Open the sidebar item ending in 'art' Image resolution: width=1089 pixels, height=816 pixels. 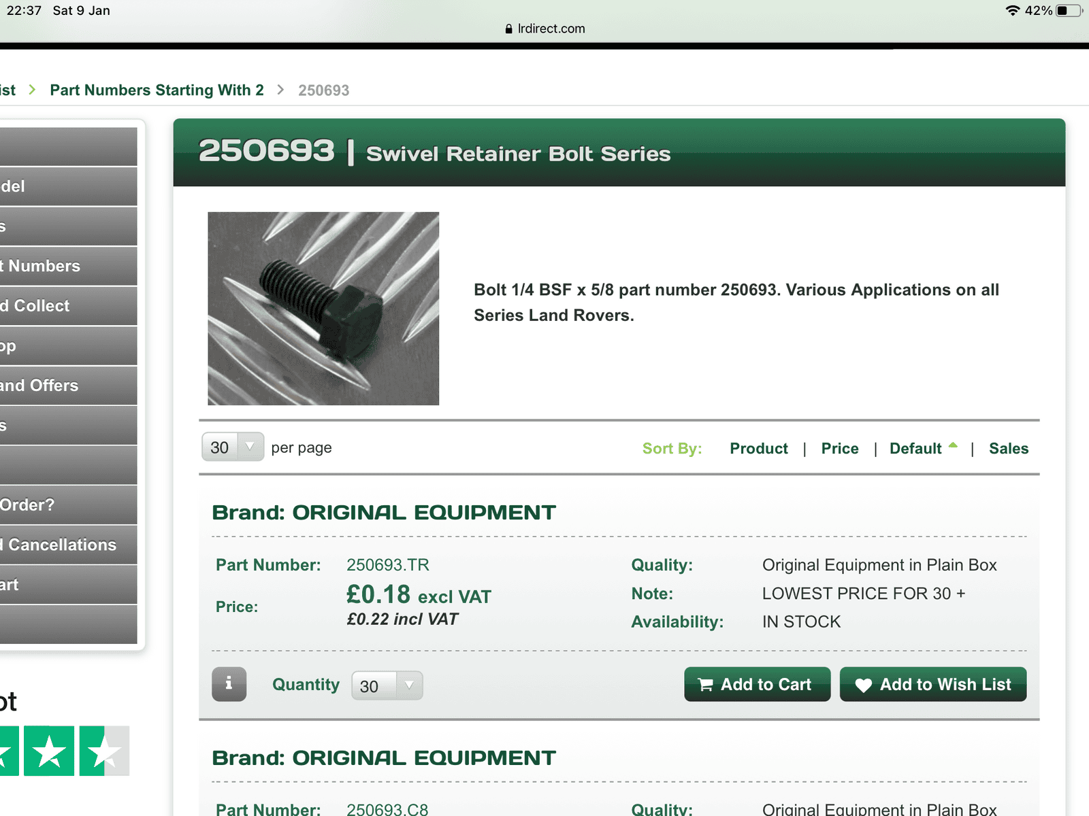pyautogui.click(x=68, y=585)
